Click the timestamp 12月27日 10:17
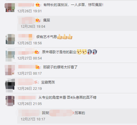Screen dimensions: 137x125 pyautogui.click(x=33, y=119)
